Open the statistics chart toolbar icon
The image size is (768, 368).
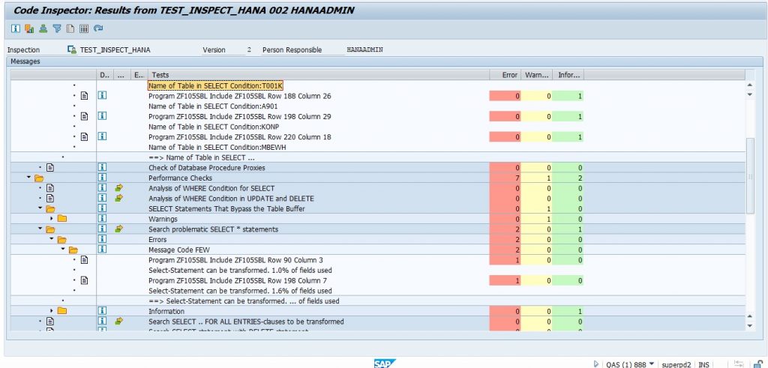[29, 29]
